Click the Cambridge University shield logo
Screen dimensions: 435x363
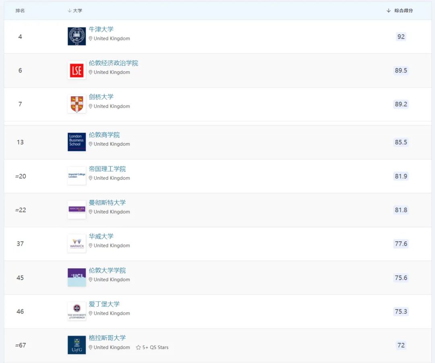coord(77,104)
